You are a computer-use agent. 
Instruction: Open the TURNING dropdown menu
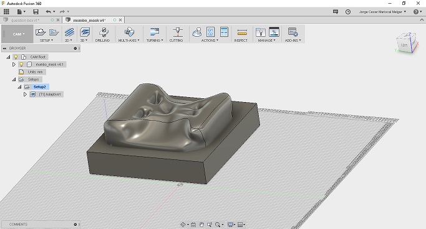pos(155,40)
